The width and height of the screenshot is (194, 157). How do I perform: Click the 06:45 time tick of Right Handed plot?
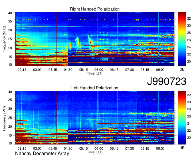(x=114, y=70)
